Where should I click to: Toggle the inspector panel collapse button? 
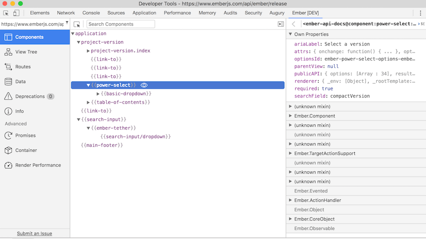point(281,24)
